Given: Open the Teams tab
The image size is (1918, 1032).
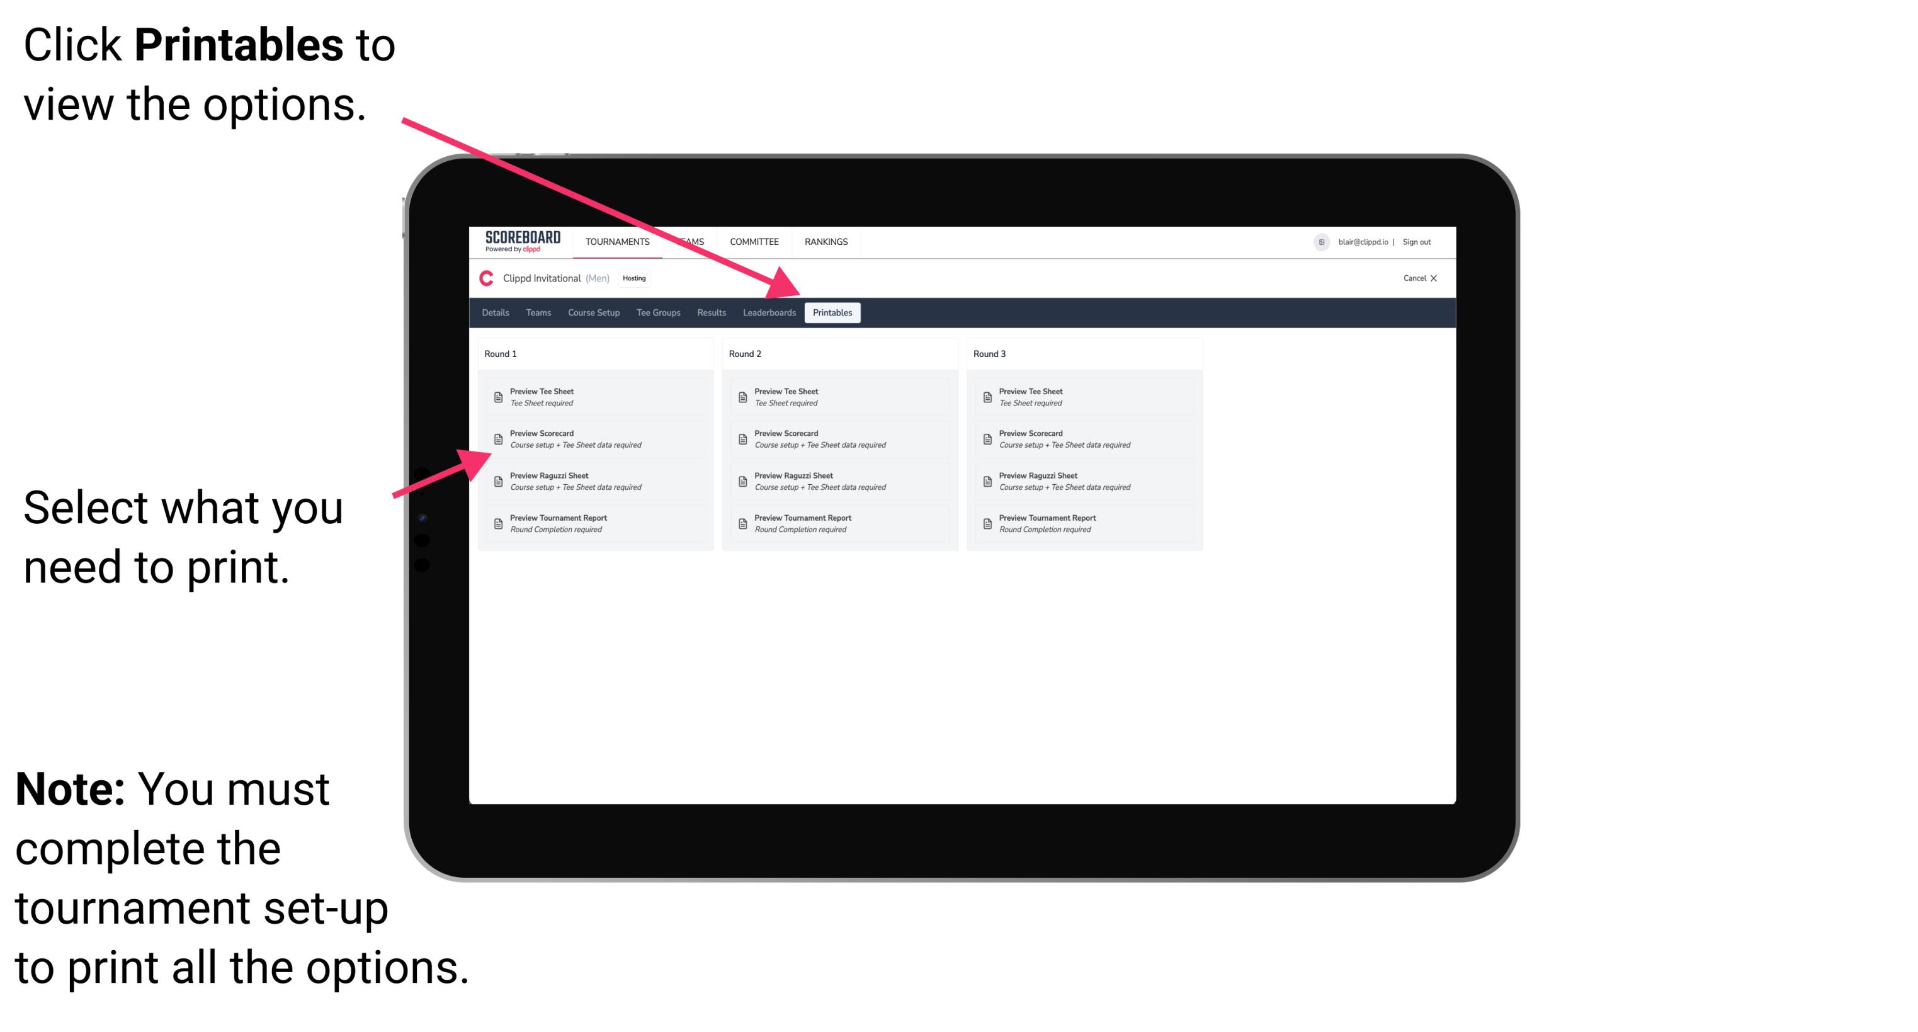Looking at the screenshot, I should coord(526,313).
